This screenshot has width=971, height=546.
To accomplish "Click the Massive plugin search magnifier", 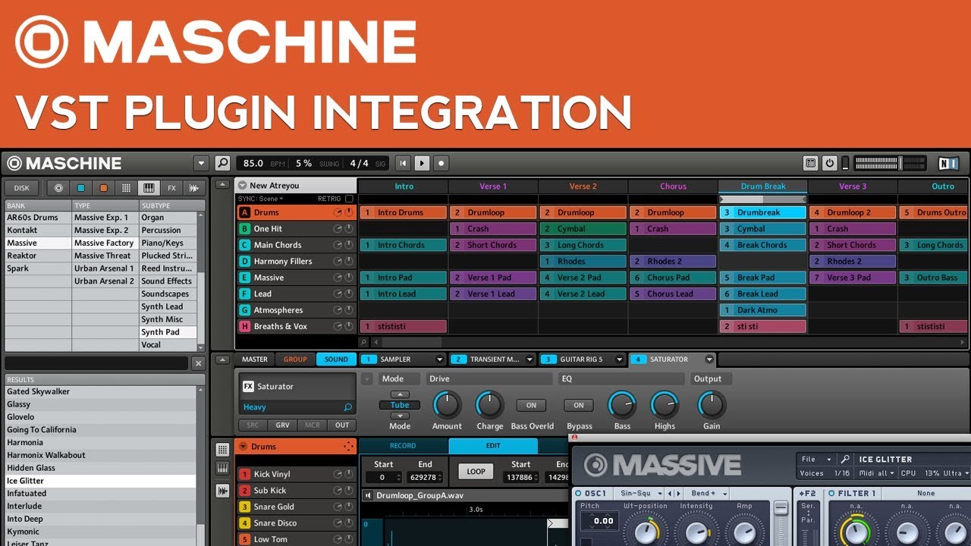I will coord(845,459).
